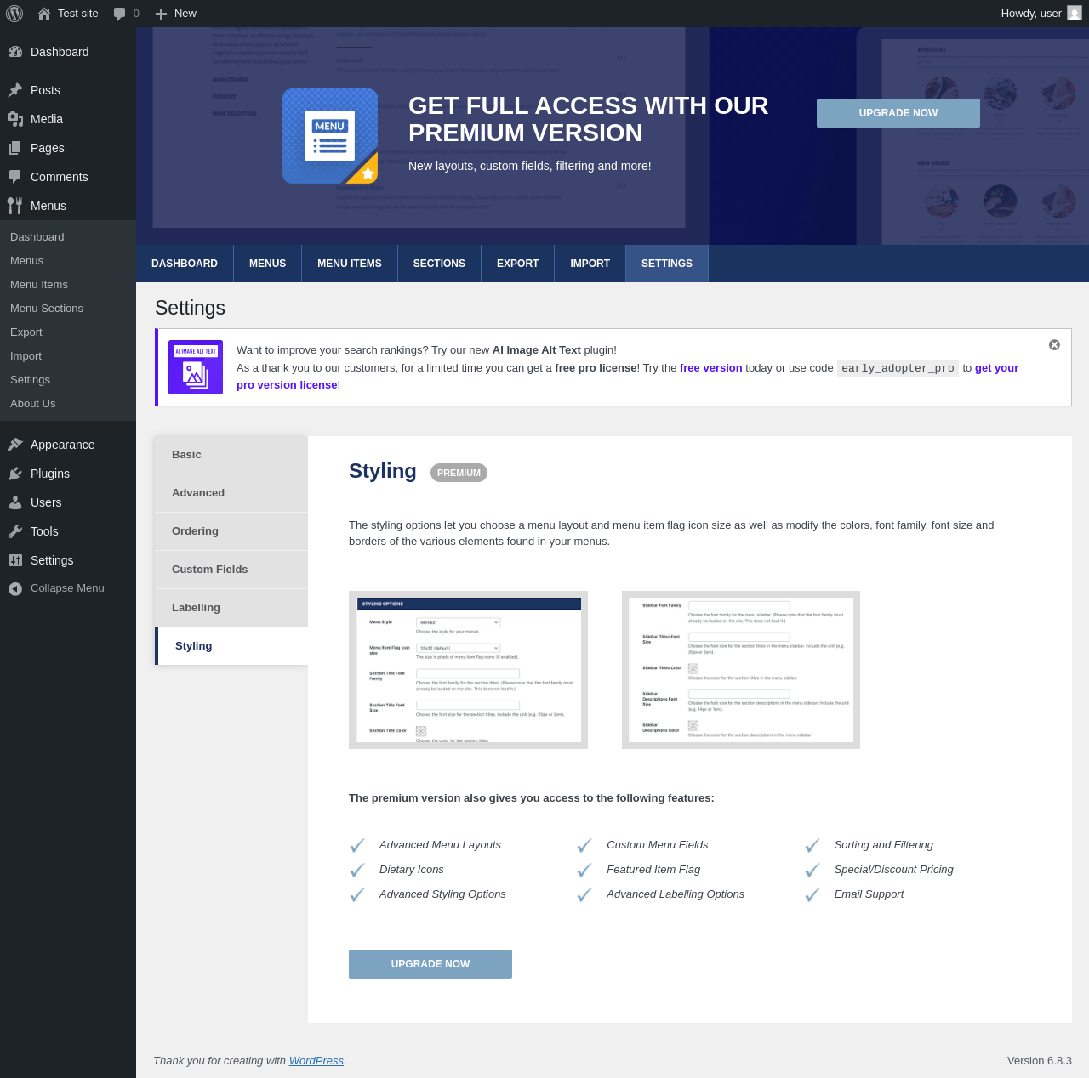This screenshot has height=1078, width=1089.
Task: Dismiss the AI Image Alt Text notice
Action: coord(1054,344)
